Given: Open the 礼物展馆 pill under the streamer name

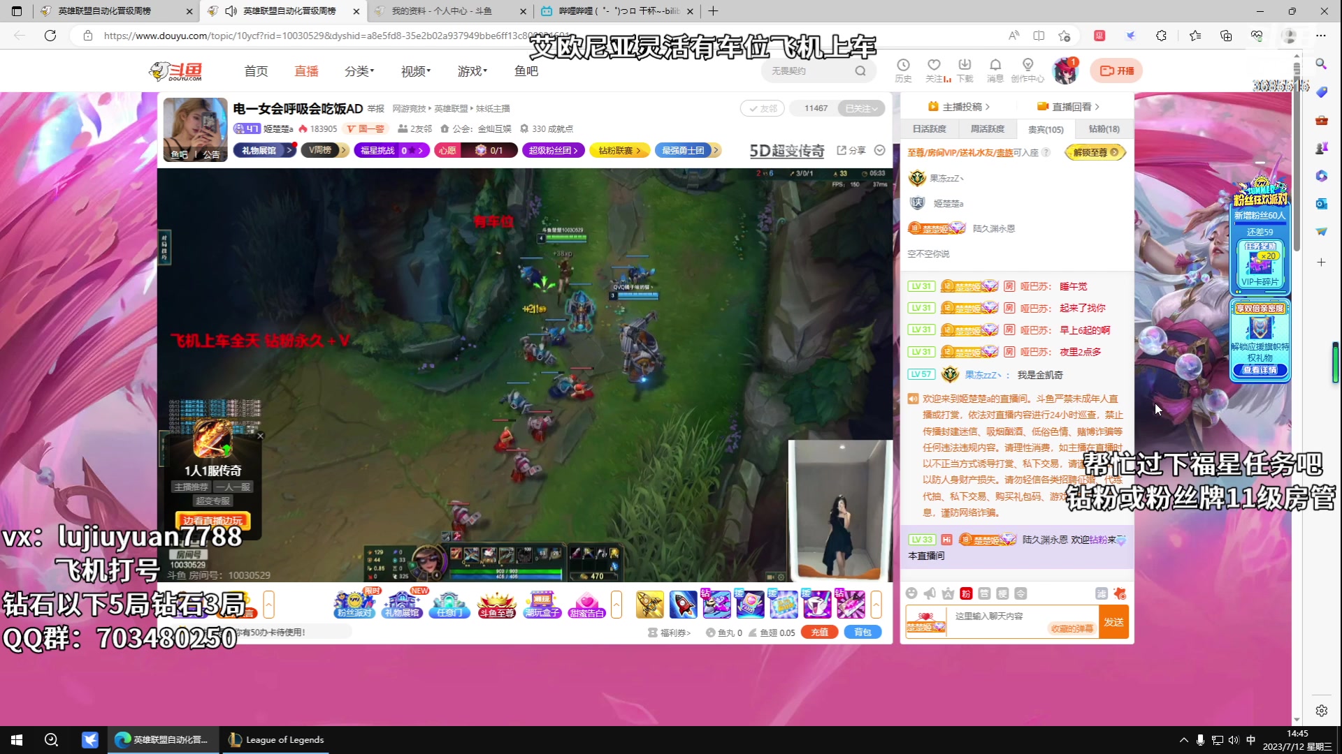Looking at the screenshot, I should 264,150.
